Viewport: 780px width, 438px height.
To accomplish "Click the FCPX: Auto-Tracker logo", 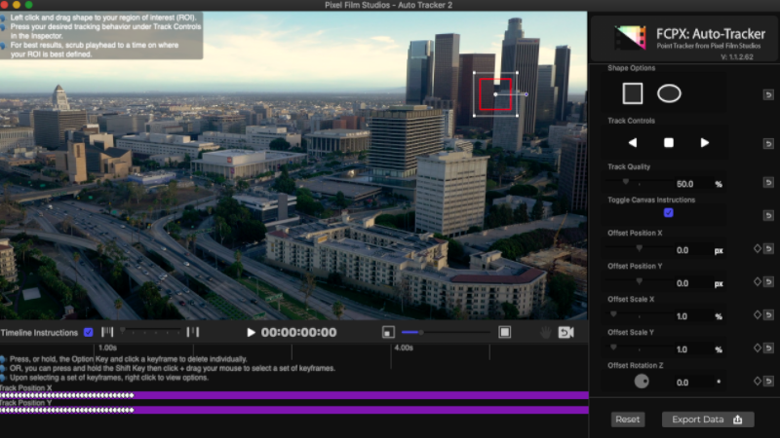I will pyautogui.click(x=630, y=37).
